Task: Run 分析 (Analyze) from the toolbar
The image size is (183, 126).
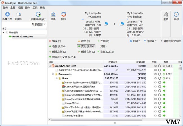Action: (x=53, y=14)
